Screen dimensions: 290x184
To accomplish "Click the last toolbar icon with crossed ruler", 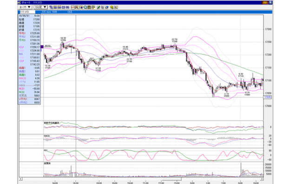I will pyautogui.click(x=116, y=7).
